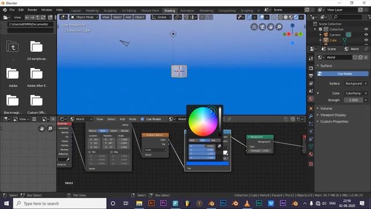Screen dimensions: 371x209
Task: Open the Scene properties tab icon
Action: (x=311, y=91)
